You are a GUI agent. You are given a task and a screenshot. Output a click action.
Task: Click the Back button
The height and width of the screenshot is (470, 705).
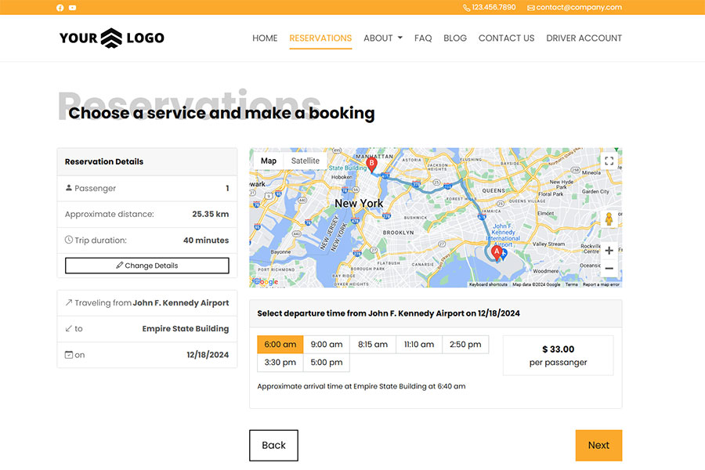274,445
